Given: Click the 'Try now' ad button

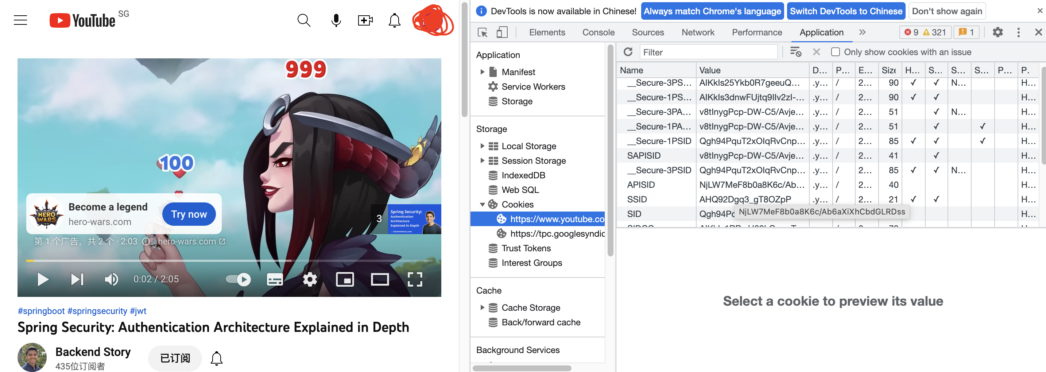Looking at the screenshot, I should coord(189,214).
